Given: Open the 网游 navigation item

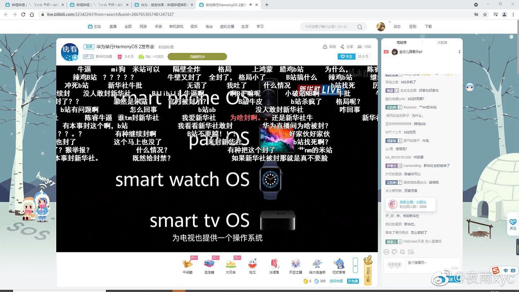Looking at the screenshot, I should click(143, 27).
